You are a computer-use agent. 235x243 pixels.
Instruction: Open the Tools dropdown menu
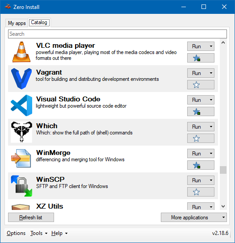39,233
